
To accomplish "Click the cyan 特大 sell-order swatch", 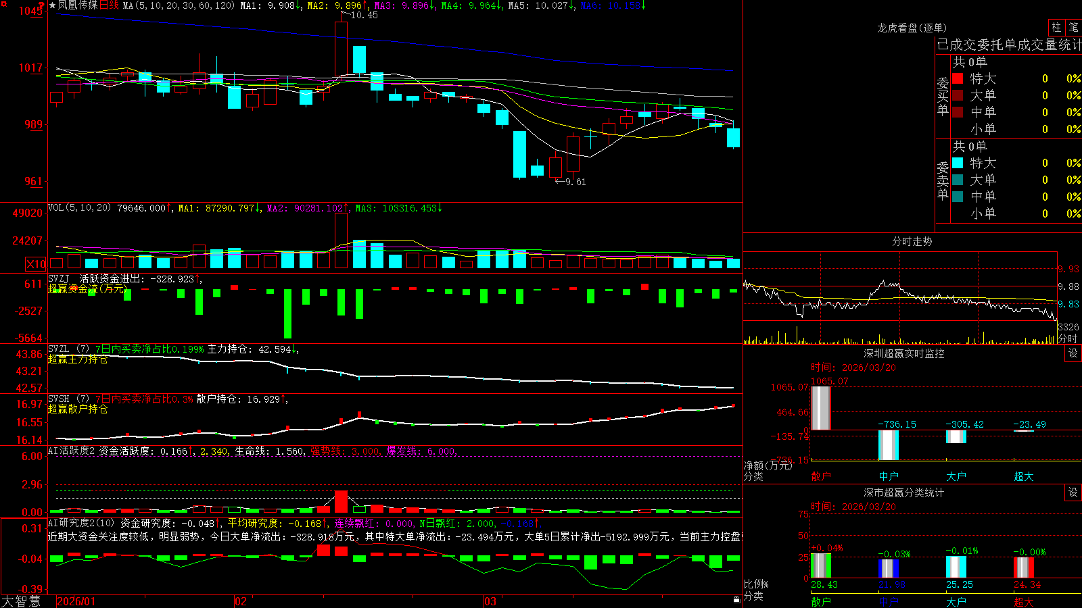I will pos(958,163).
